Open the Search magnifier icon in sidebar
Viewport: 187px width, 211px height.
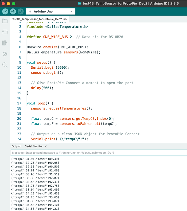(x=5, y=65)
